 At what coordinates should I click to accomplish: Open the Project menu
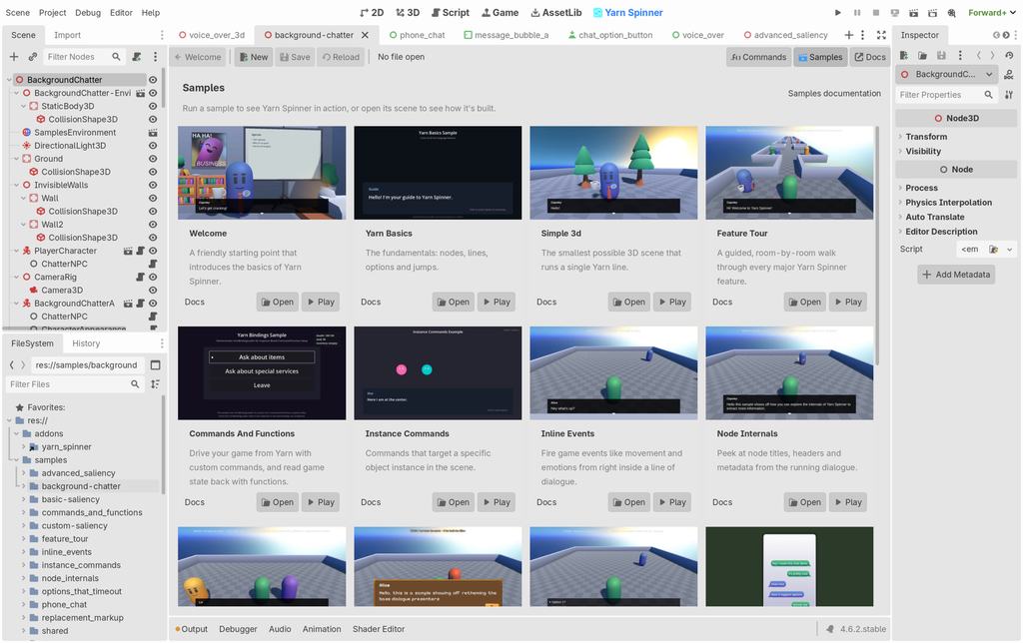tap(52, 12)
